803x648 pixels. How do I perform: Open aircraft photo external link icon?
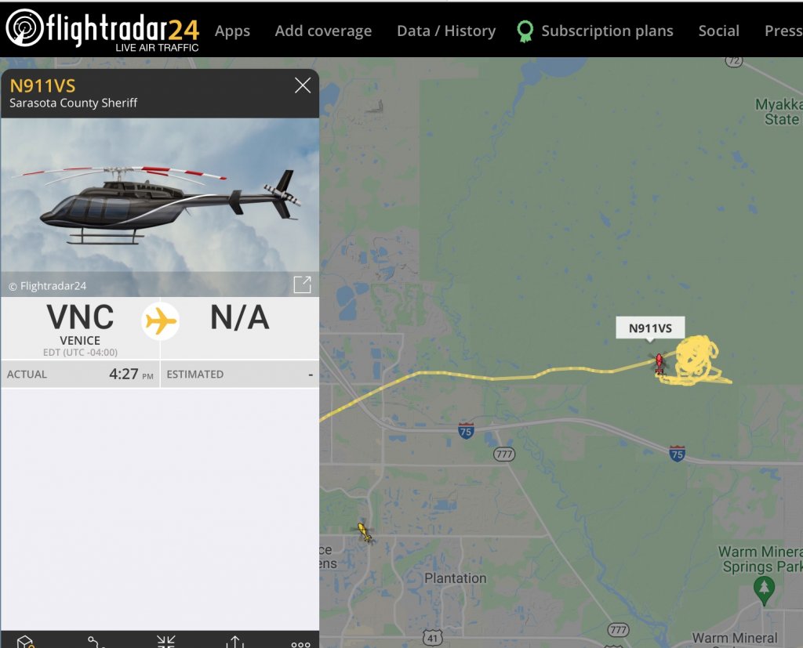coord(302,284)
